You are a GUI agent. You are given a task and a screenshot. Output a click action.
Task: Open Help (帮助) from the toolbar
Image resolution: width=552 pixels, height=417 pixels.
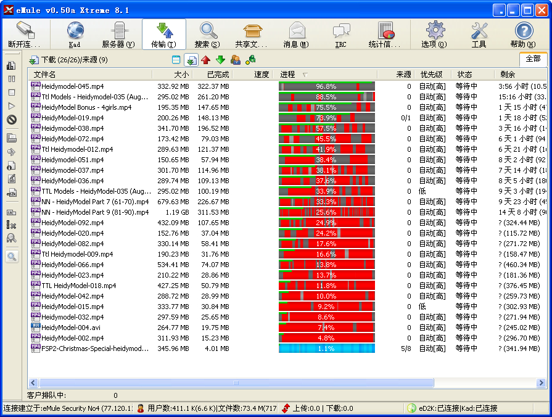point(523,35)
